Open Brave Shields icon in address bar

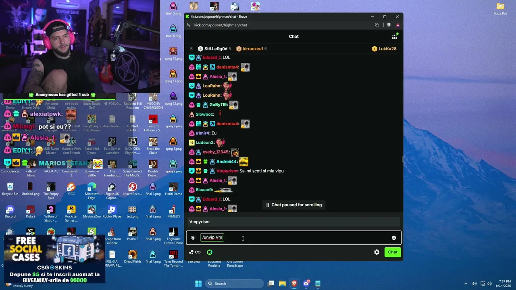pos(389,25)
